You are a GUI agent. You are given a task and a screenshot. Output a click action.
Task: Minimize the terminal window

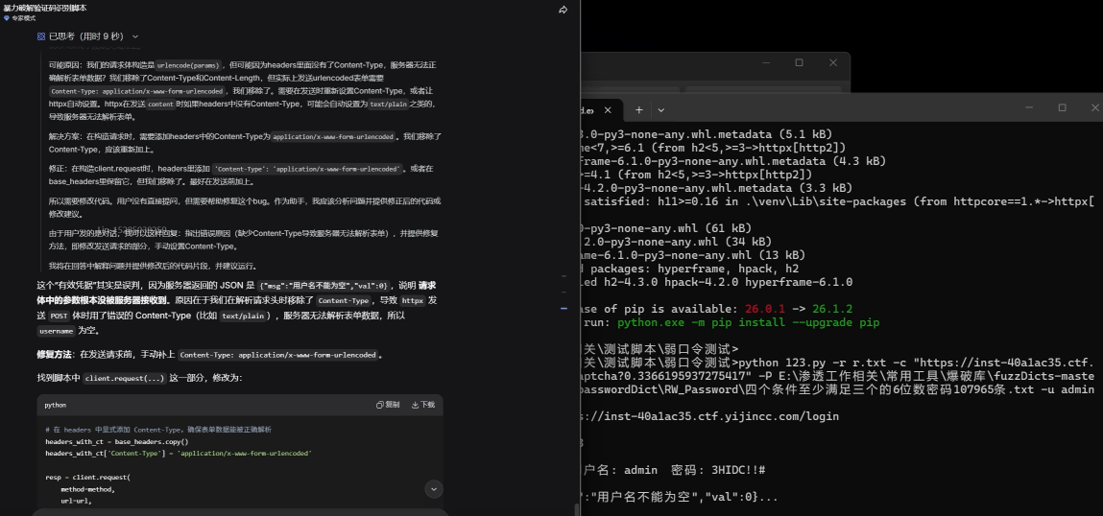(x=1028, y=107)
